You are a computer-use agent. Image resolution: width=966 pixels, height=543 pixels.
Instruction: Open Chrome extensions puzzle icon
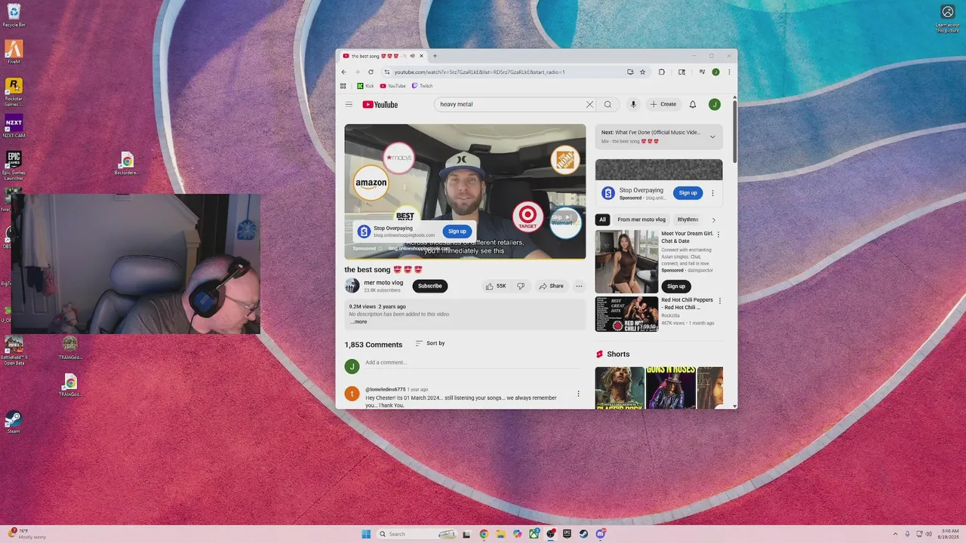coord(662,72)
